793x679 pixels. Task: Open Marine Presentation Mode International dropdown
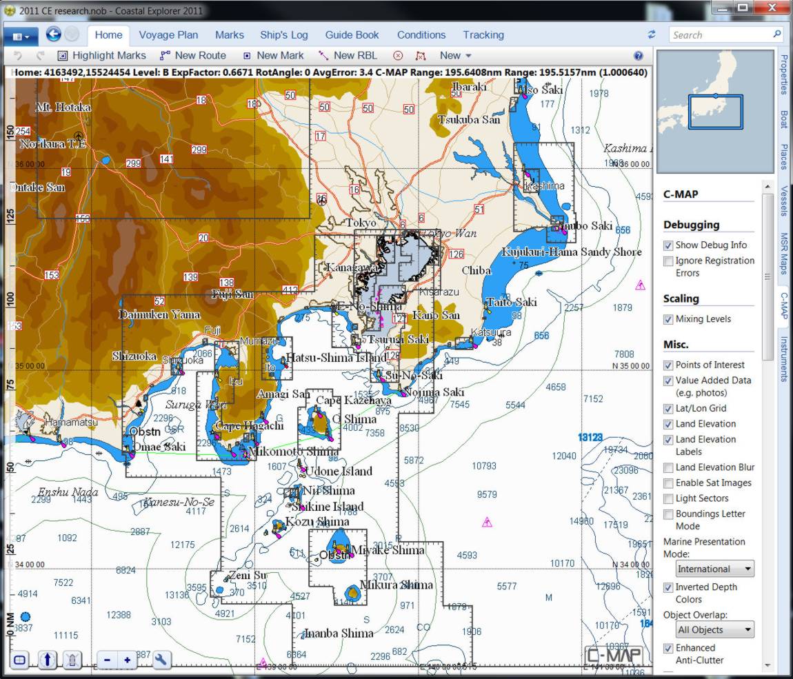(714, 569)
